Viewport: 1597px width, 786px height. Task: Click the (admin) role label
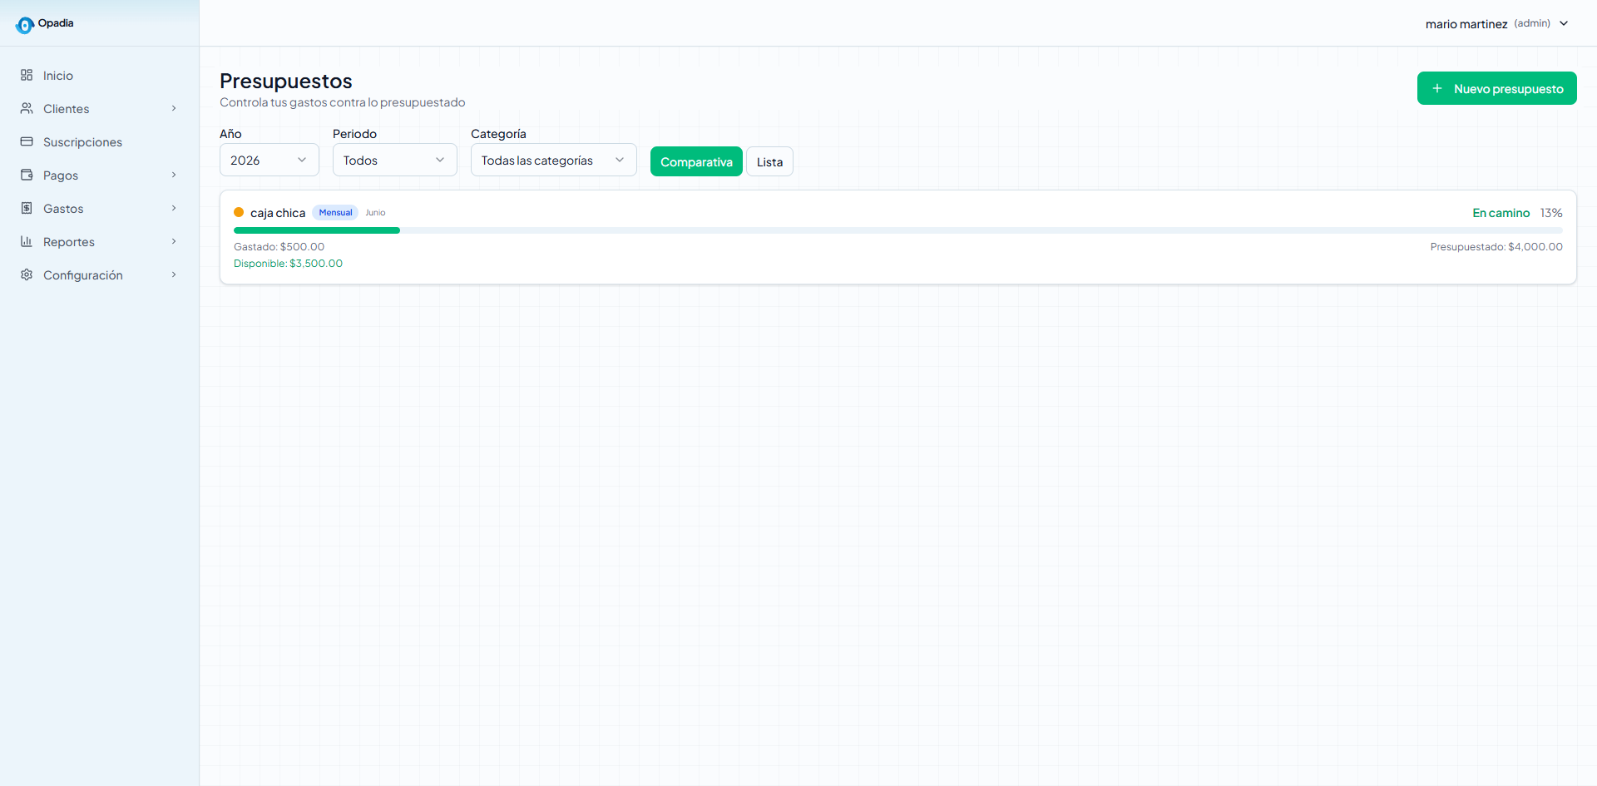click(x=1532, y=23)
